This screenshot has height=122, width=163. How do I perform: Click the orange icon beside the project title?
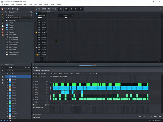point(2,9)
